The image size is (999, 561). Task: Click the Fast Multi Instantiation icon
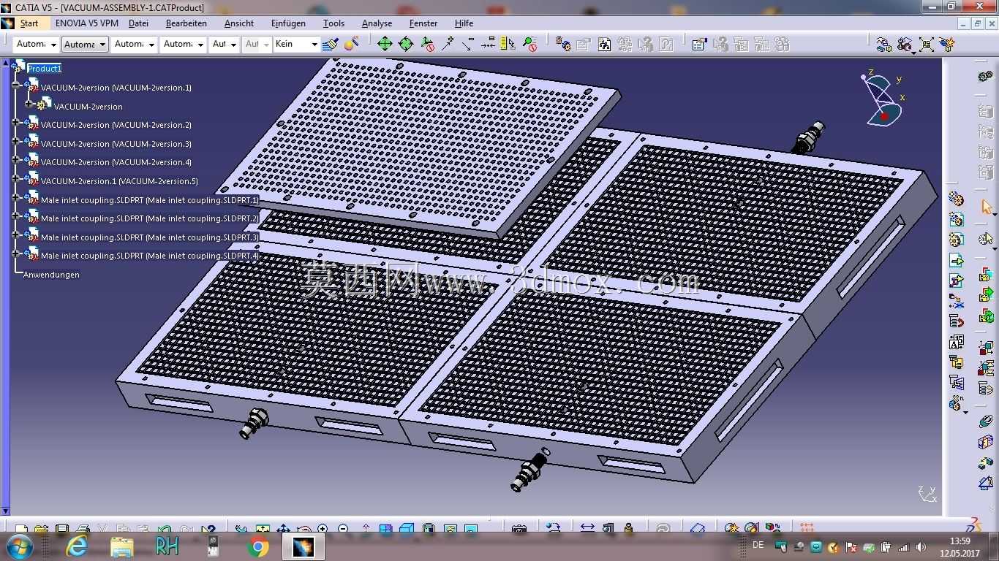(956, 402)
